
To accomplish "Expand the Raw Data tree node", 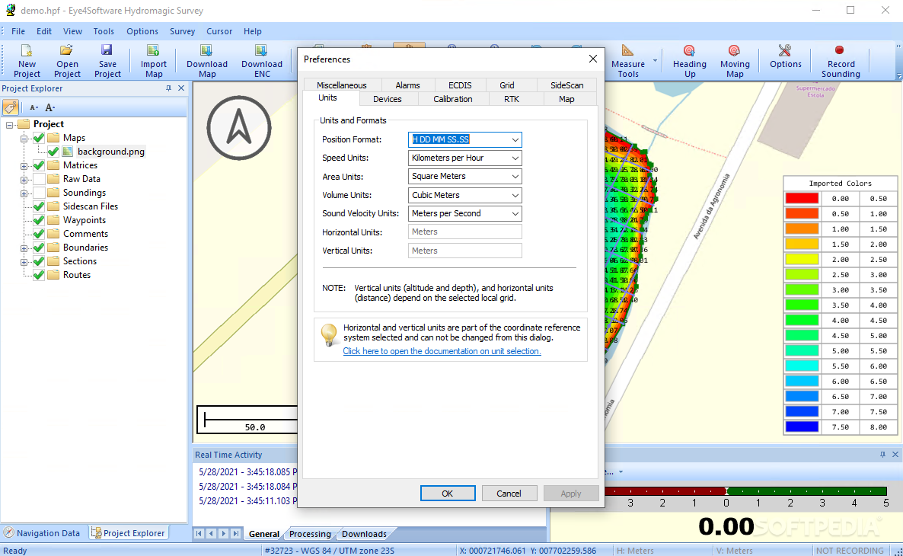I will [24, 180].
